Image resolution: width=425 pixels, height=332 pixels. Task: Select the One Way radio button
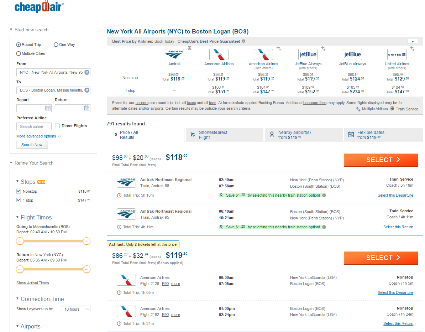[x=56, y=45]
